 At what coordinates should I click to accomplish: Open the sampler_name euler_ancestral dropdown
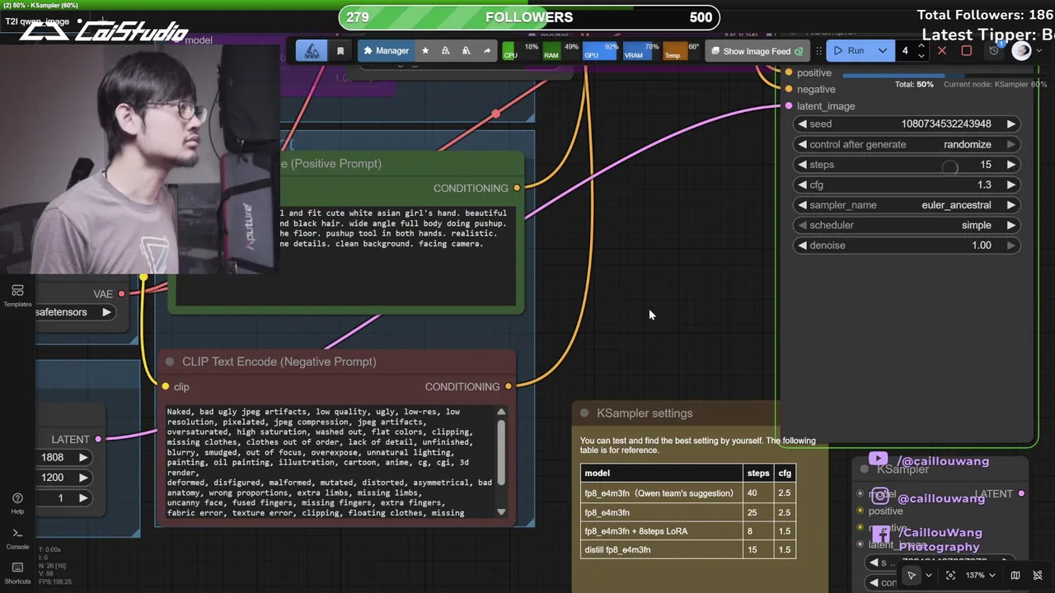click(907, 205)
